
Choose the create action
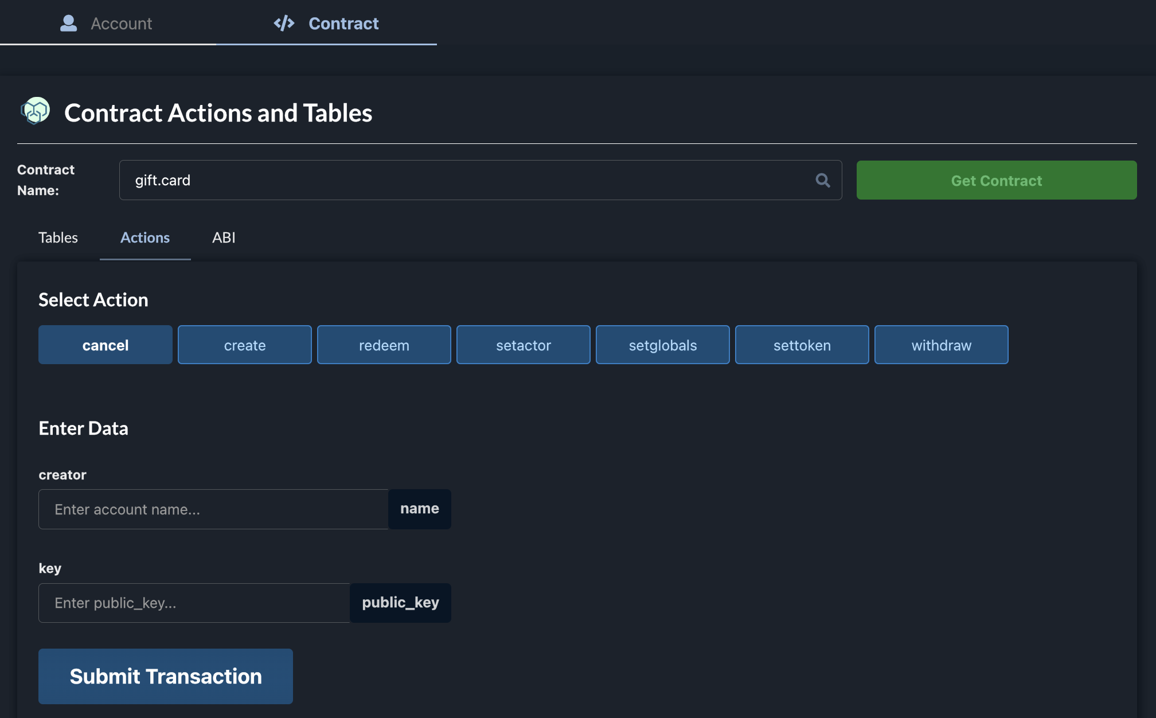pyautogui.click(x=245, y=345)
